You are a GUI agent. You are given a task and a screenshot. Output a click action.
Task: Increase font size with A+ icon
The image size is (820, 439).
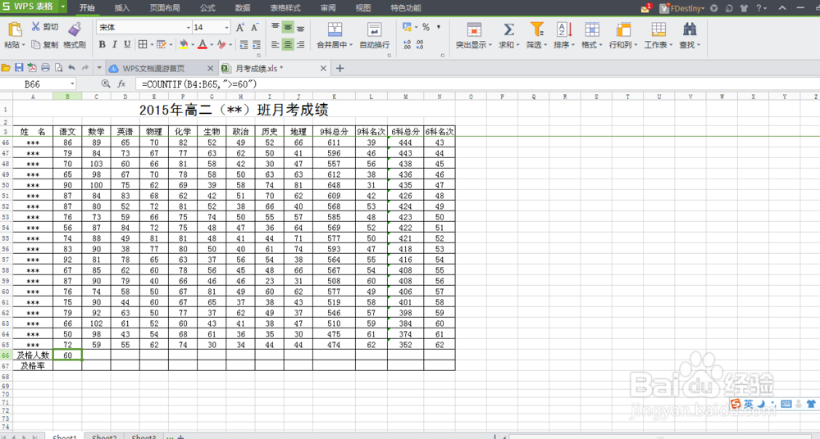click(x=240, y=28)
